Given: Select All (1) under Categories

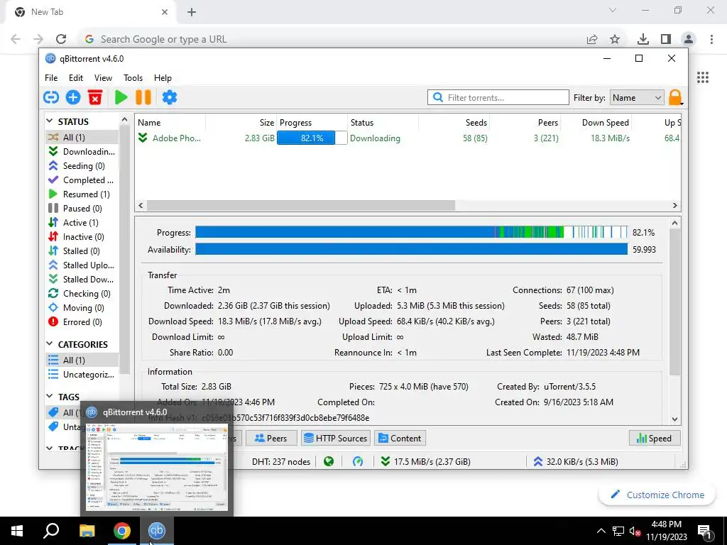Looking at the screenshot, I should (82, 360).
